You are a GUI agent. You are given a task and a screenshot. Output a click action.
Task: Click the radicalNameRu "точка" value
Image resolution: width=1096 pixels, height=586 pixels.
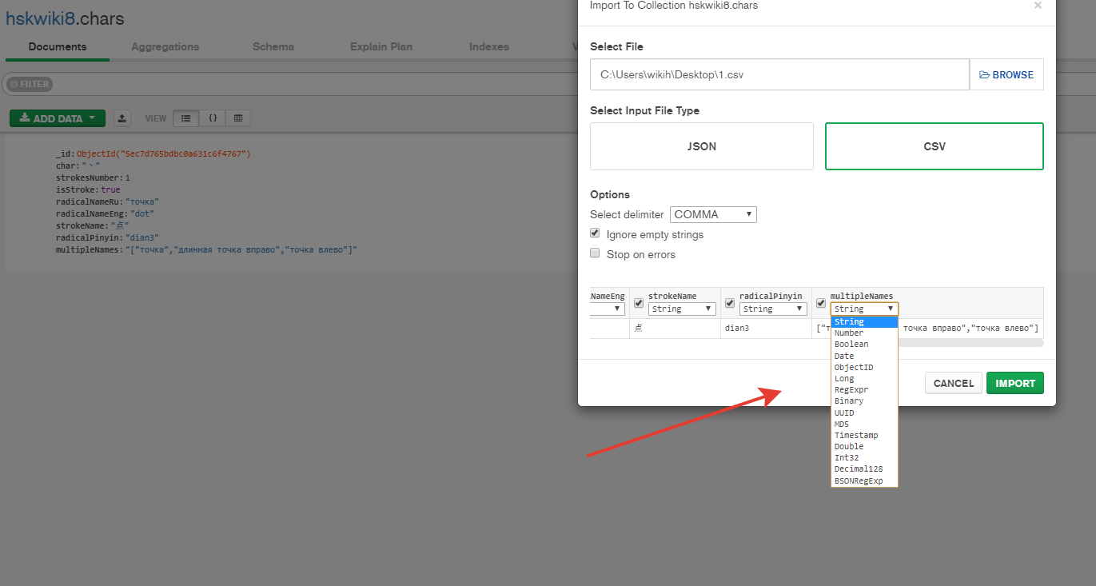[141, 202]
